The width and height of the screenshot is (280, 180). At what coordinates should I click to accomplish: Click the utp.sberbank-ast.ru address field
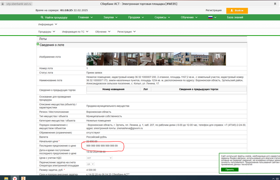19,4
